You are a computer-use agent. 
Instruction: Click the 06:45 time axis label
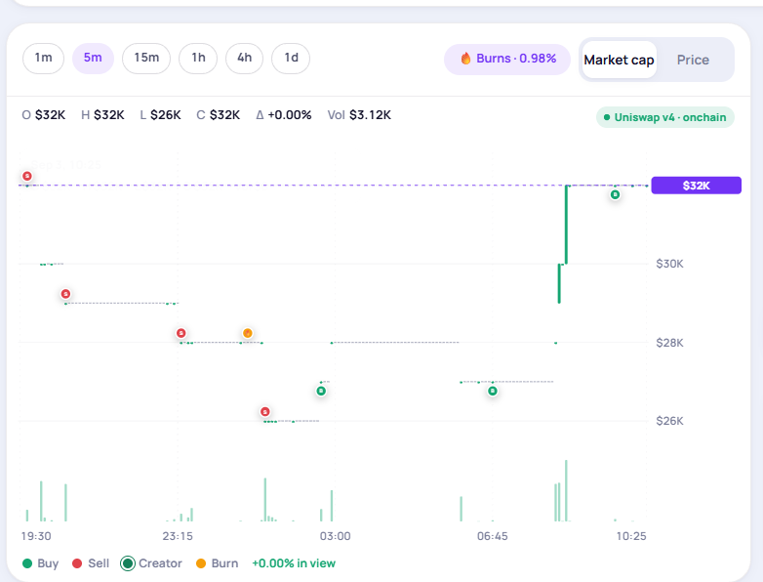pos(493,536)
